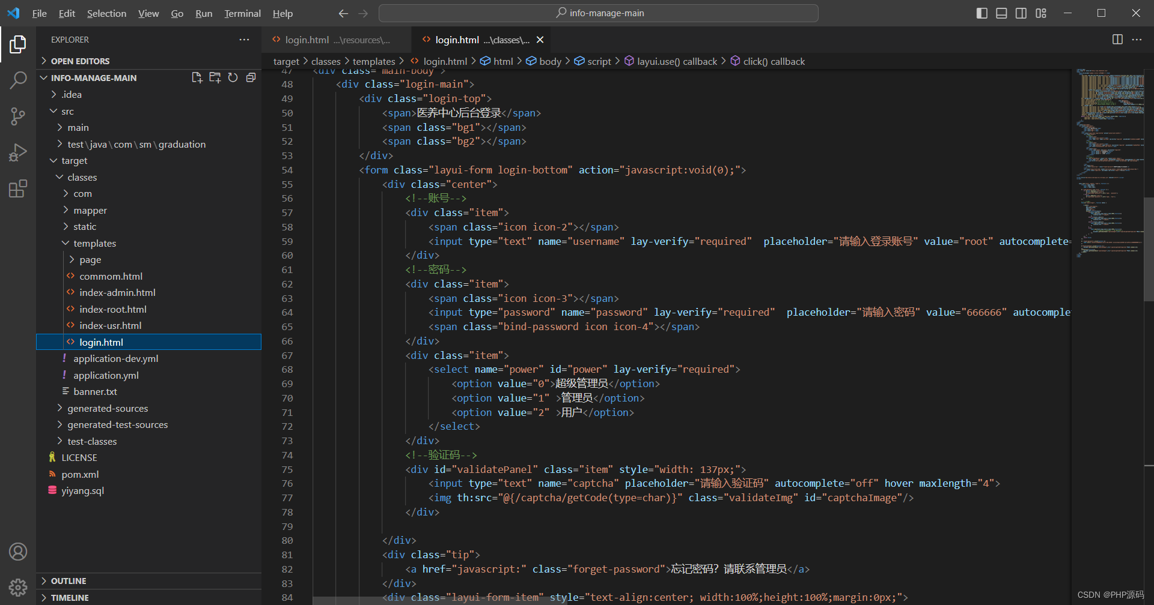Open commom.html file
Image resolution: width=1154 pixels, height=605 pixels.
click(148, 276)
